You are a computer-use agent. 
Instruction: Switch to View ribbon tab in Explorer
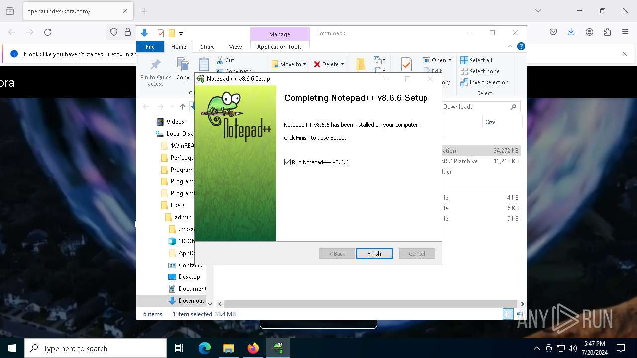point(235,47)
